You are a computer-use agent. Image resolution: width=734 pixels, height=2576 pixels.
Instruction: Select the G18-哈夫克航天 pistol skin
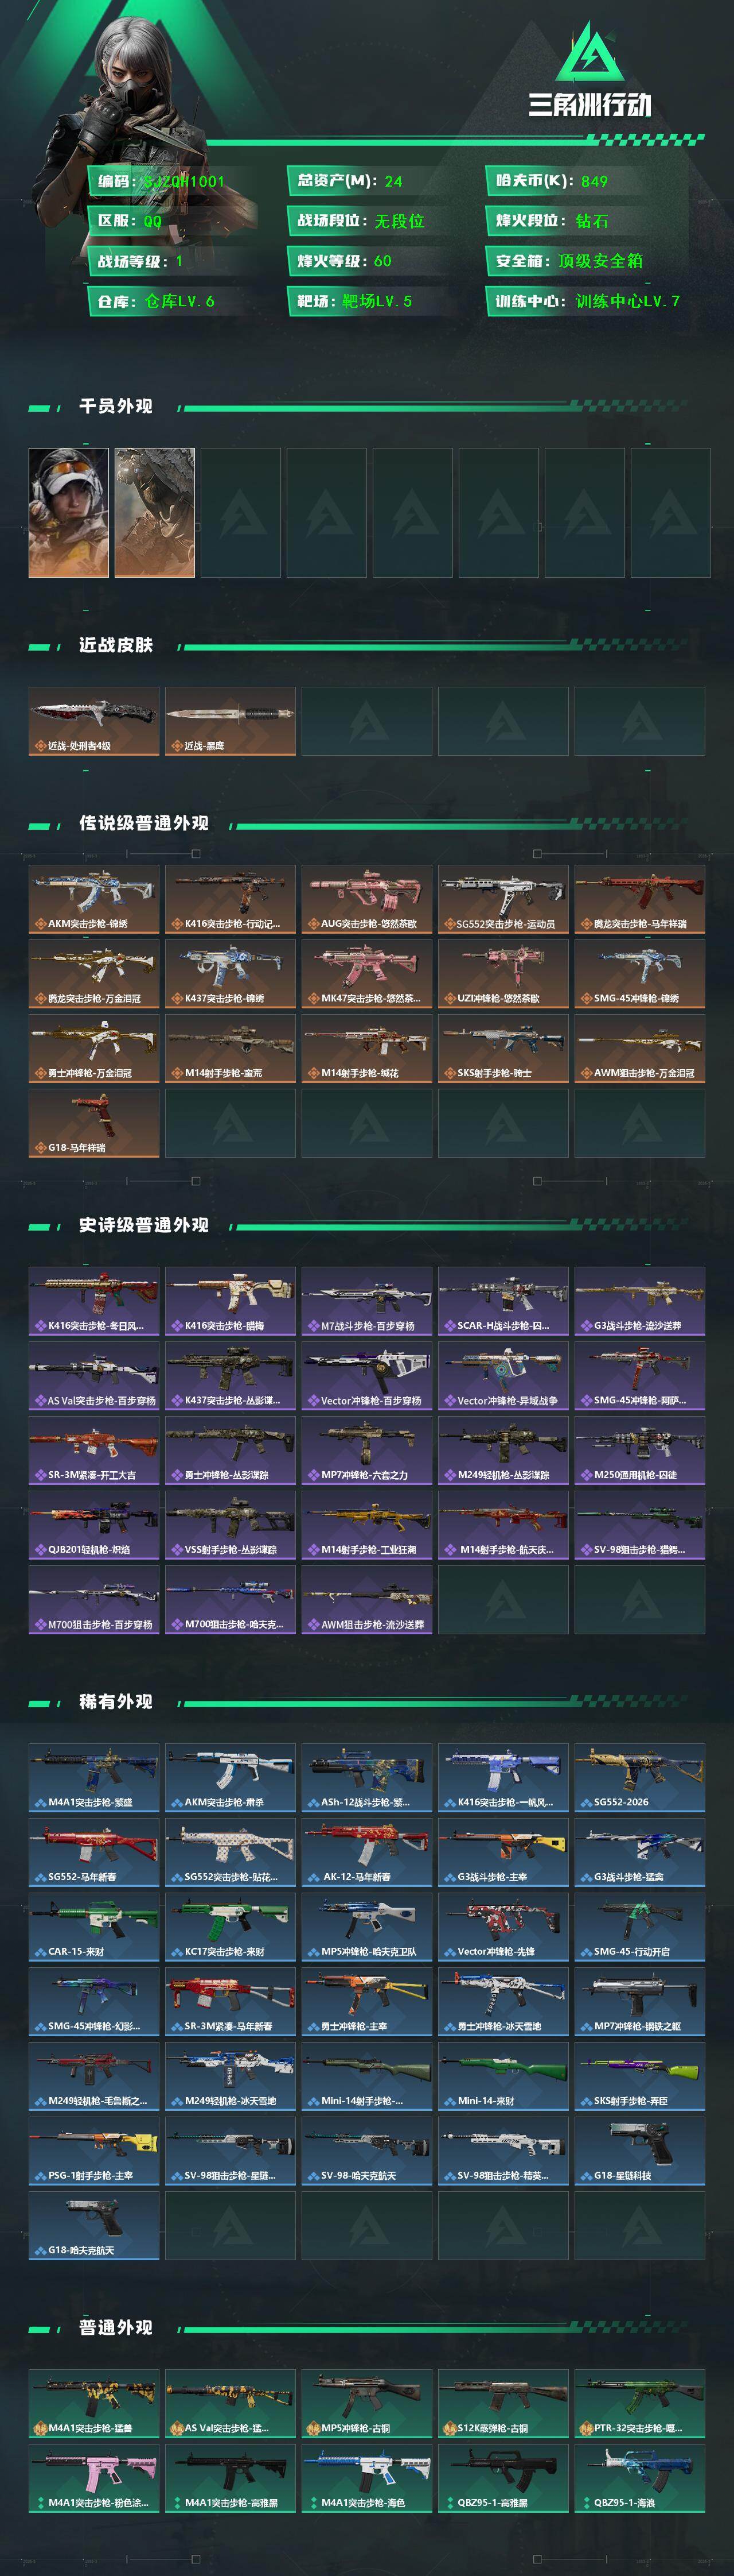click(x=94, y=2225)
